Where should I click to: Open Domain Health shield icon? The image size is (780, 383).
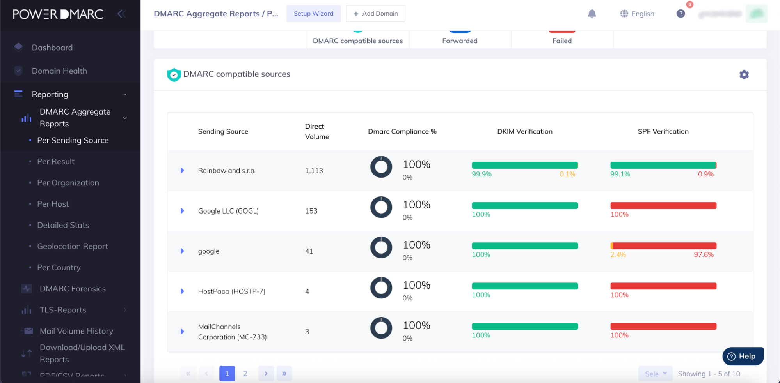18,71
